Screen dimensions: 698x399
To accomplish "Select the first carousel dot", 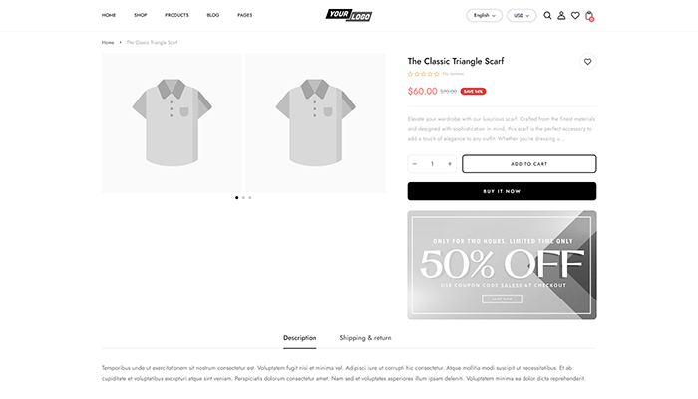I will click(237, 198).
